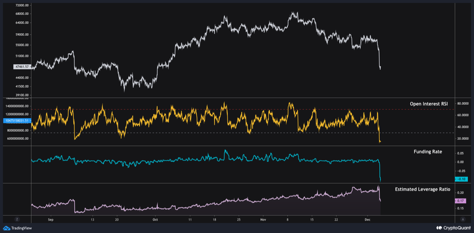Select the Dec label on the time axis
Image resolution: width=474 pixels, height=233 pixels.
click(368, 219)
